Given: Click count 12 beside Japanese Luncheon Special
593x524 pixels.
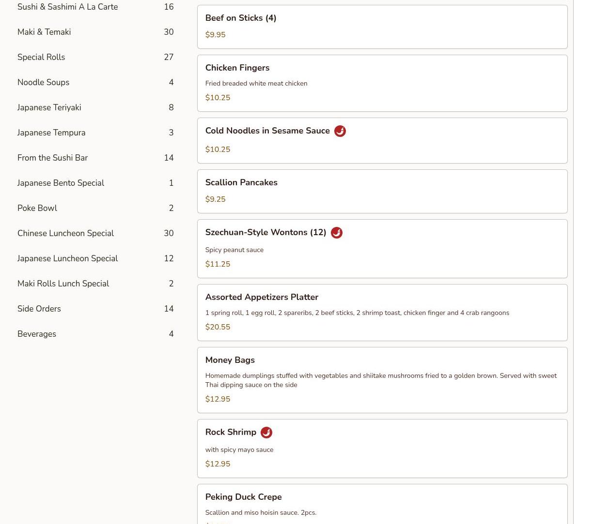Looking at the screenshot, I should click(x=169, y=258).
